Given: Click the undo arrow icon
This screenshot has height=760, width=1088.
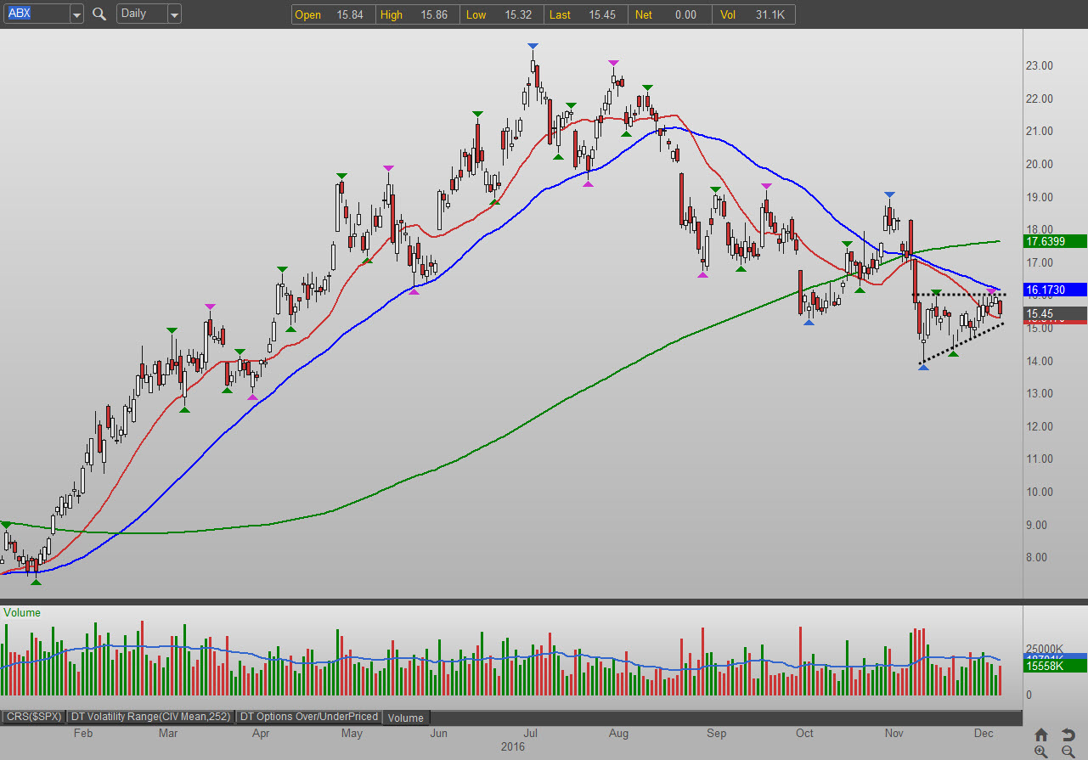Looking at the screenshot, I should pos(1068,735).
